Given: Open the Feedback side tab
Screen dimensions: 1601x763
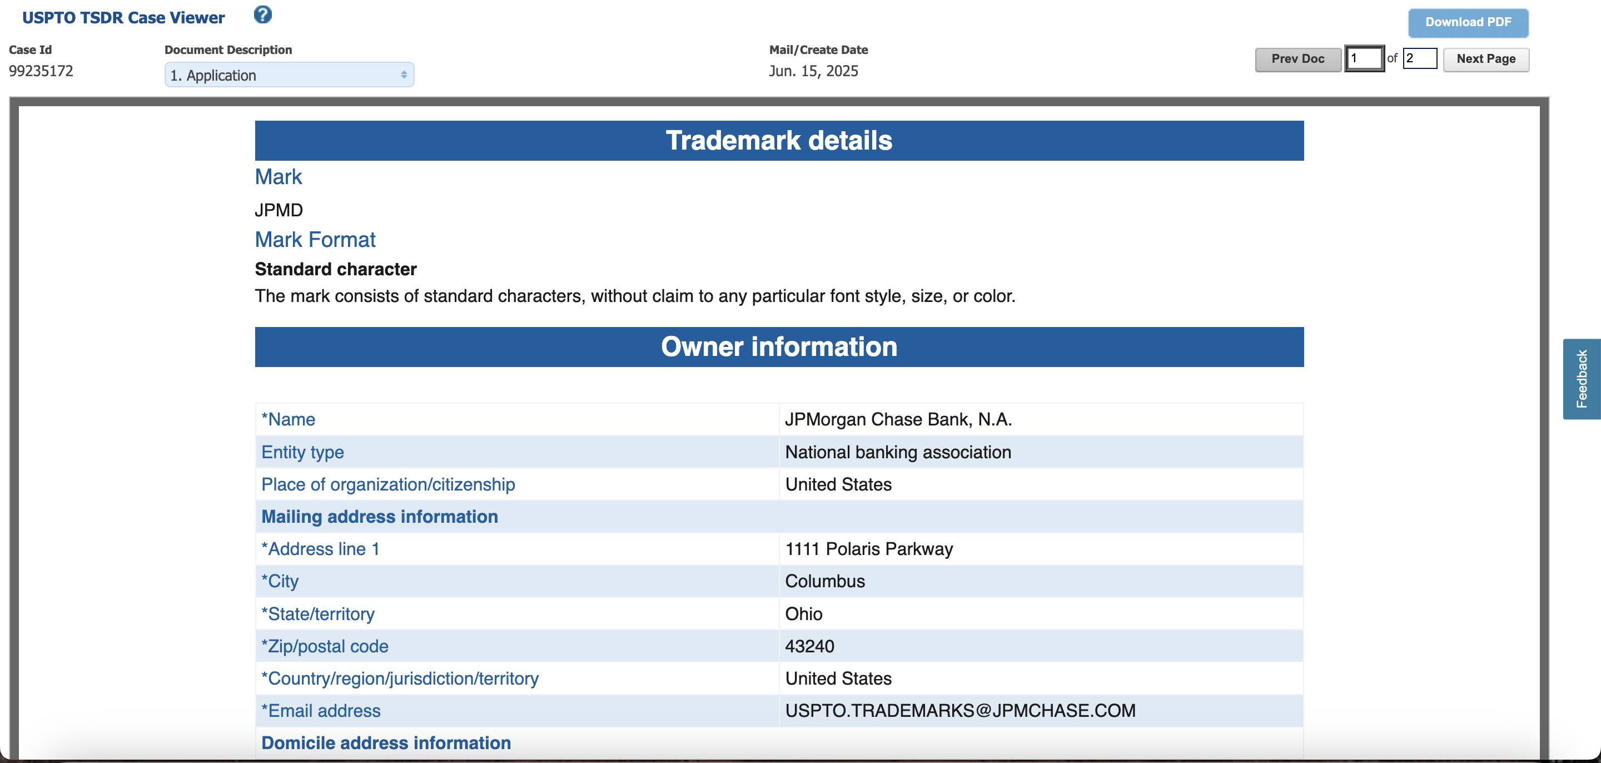Looking at the screenshot, I should click(x=1582, y=379).
